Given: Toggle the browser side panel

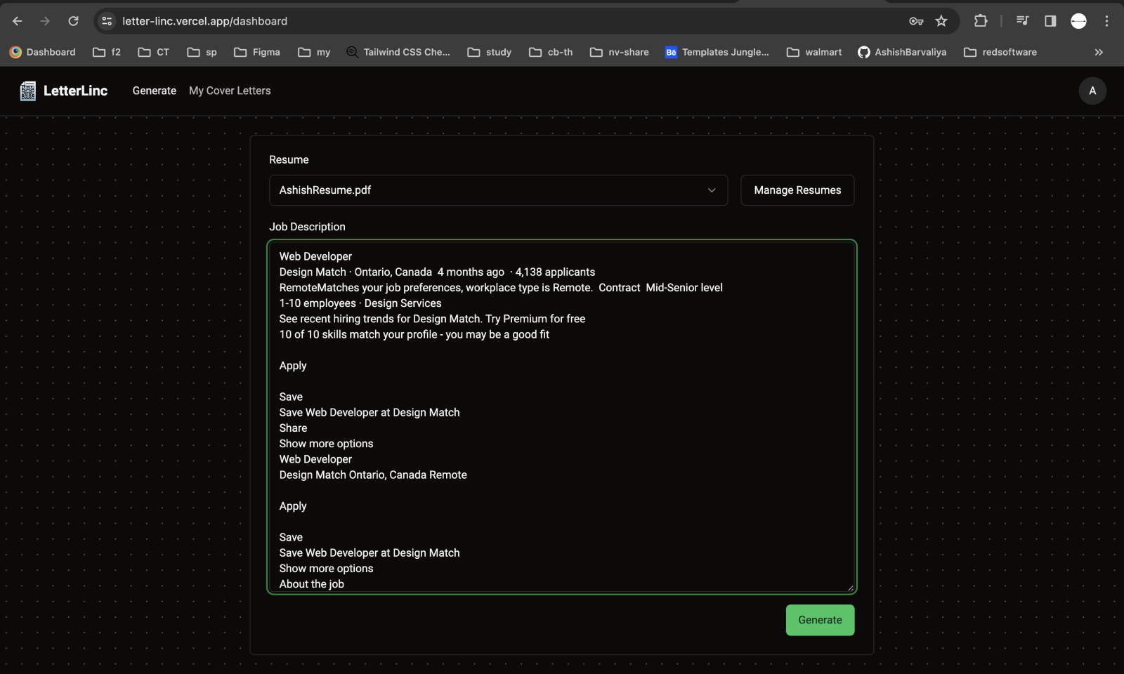Looking at the screenshot, I should (1050, 21).
